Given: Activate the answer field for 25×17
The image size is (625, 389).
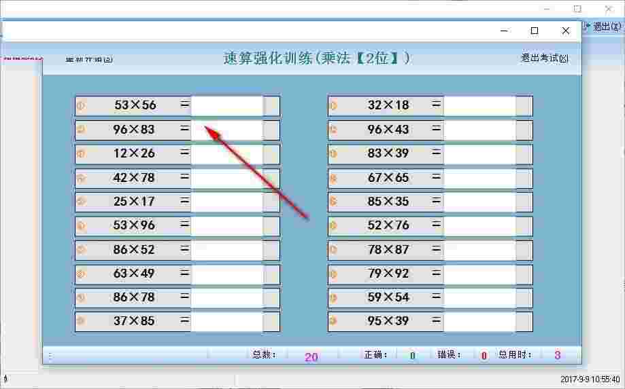Looking at the screenshot, I should pos(226,202).
